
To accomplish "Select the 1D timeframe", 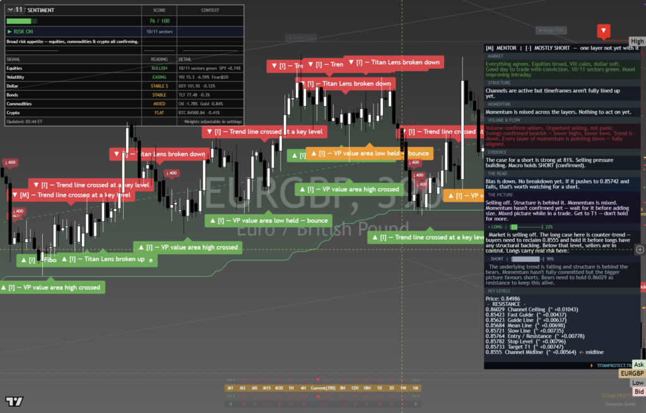I will pyautogui.click(x=379, y=388).
